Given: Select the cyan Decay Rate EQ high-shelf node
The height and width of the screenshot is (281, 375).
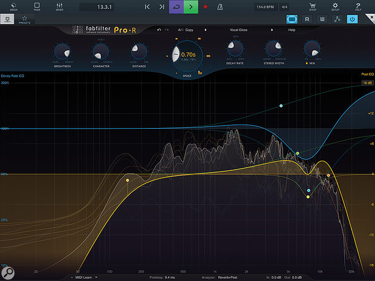Looking at the screenshot, I should point(281,106).
